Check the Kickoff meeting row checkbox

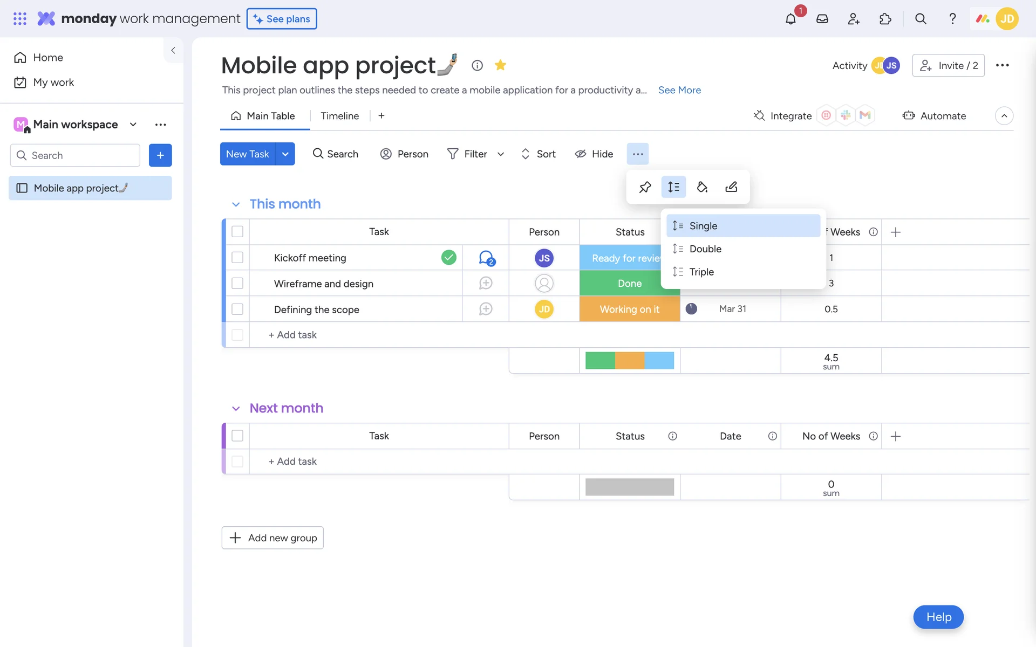coord(237,258)
